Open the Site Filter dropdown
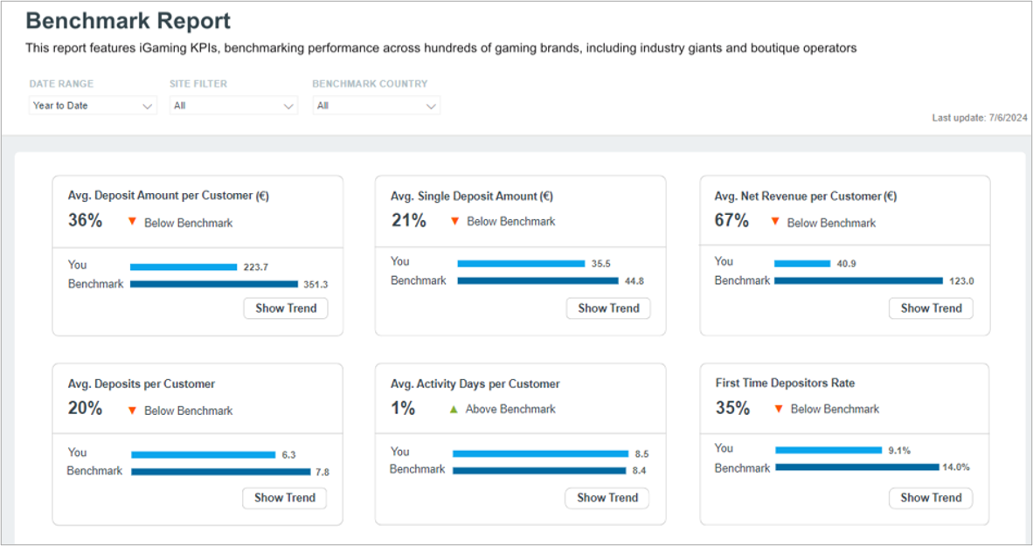The height and width of the screenshot is (546, 1033). 233,106
